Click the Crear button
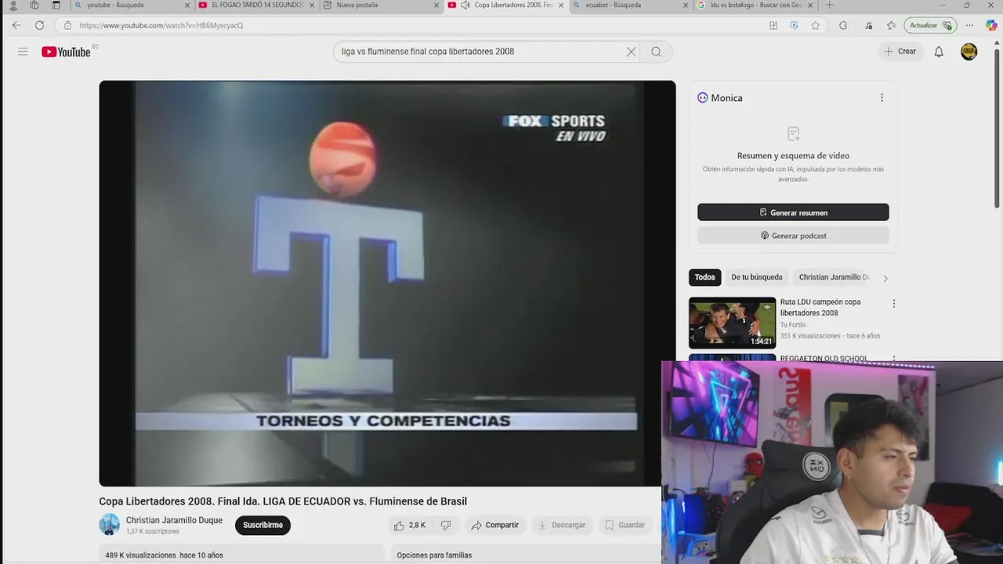 tap(900, 52)
